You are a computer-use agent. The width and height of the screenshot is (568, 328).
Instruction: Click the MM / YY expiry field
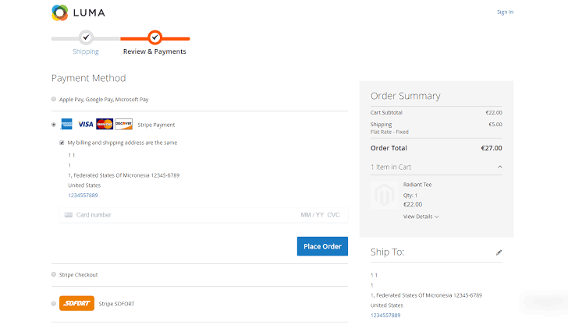[x=312, y=215]
